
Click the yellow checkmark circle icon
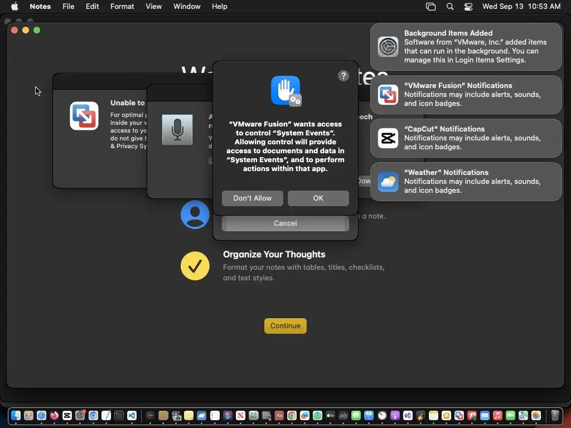point(195,266)
